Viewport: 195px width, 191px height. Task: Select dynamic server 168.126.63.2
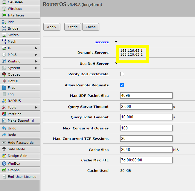[132, 54]
